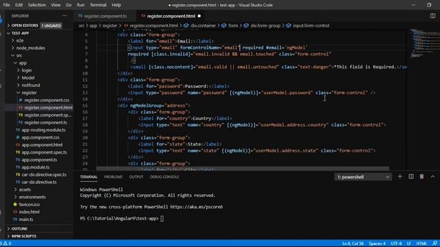This screenshot has width=440, height=247.
Task: Open the Edit menu
Action: [x=19, y=5]
